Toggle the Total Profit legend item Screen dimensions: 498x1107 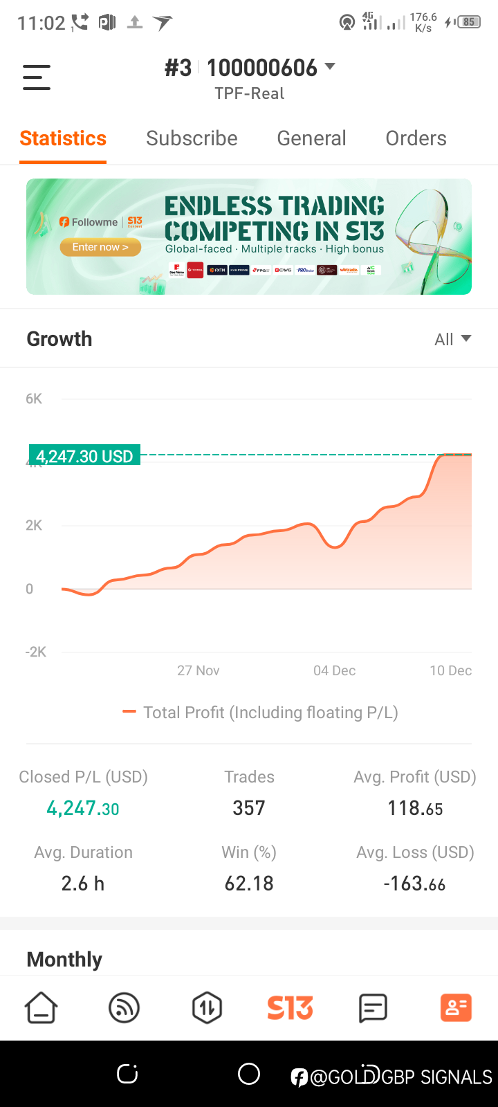(x=260, y=713)
